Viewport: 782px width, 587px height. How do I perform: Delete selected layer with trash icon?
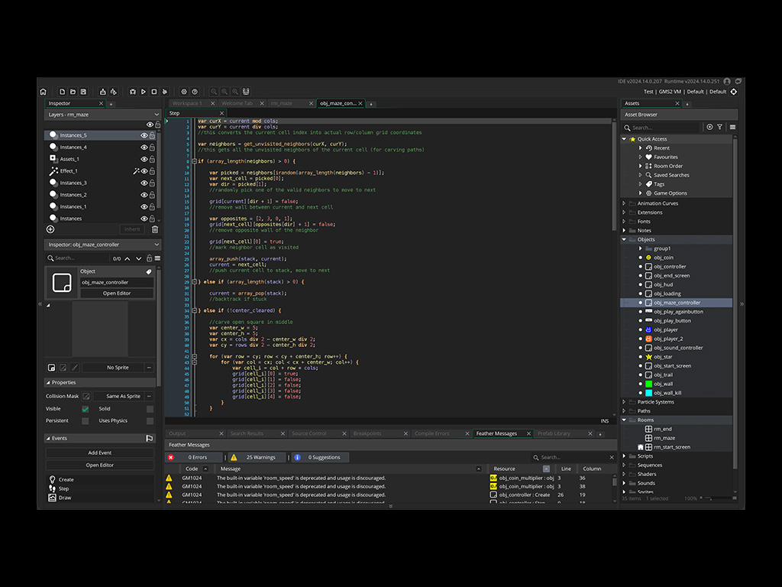click(155, 229)
